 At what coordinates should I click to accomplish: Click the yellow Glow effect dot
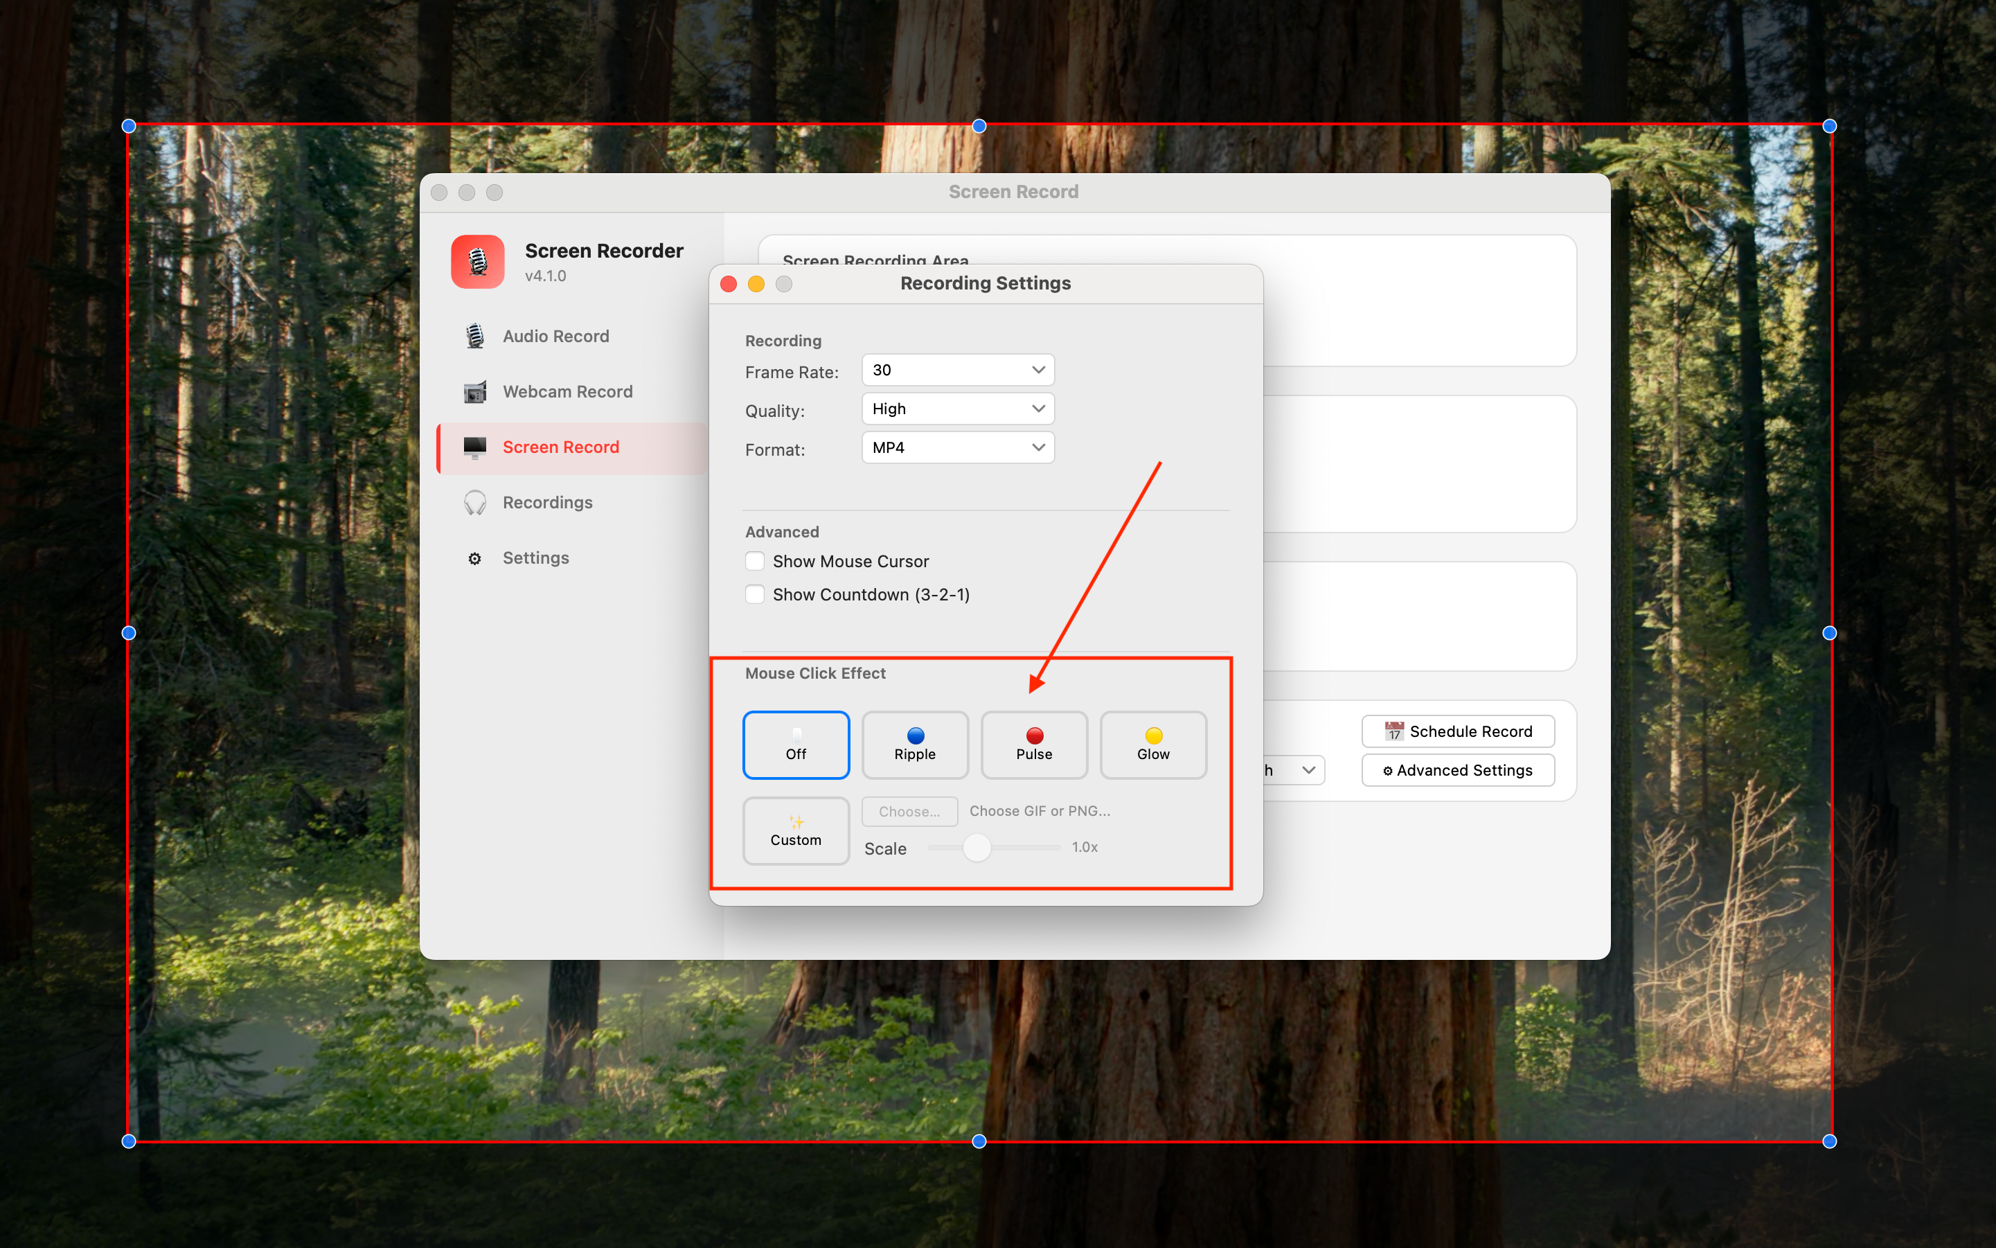(x=1153, y=735)
